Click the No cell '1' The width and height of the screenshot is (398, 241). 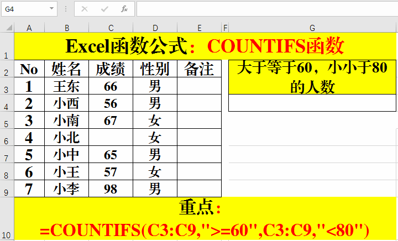[29, 86]
